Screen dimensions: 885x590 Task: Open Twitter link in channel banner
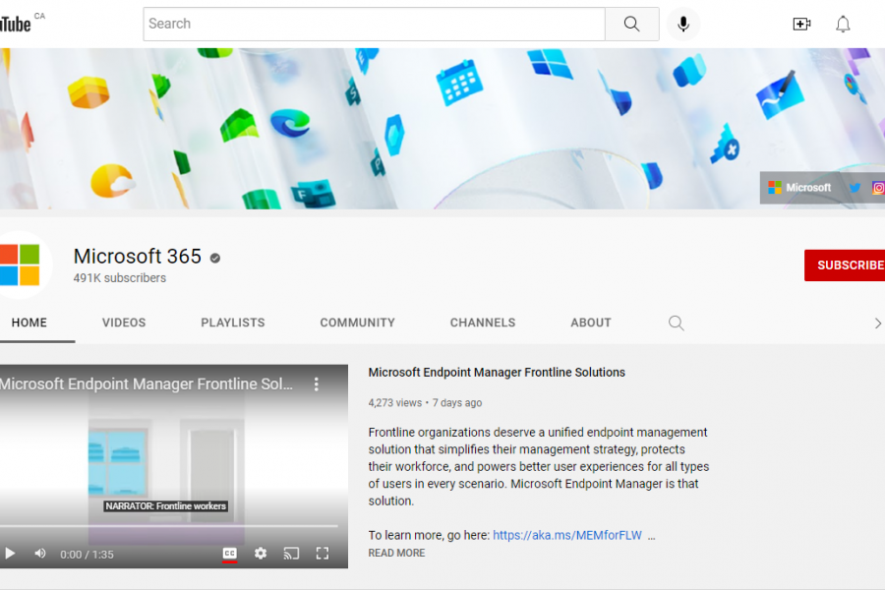[855, 188]
